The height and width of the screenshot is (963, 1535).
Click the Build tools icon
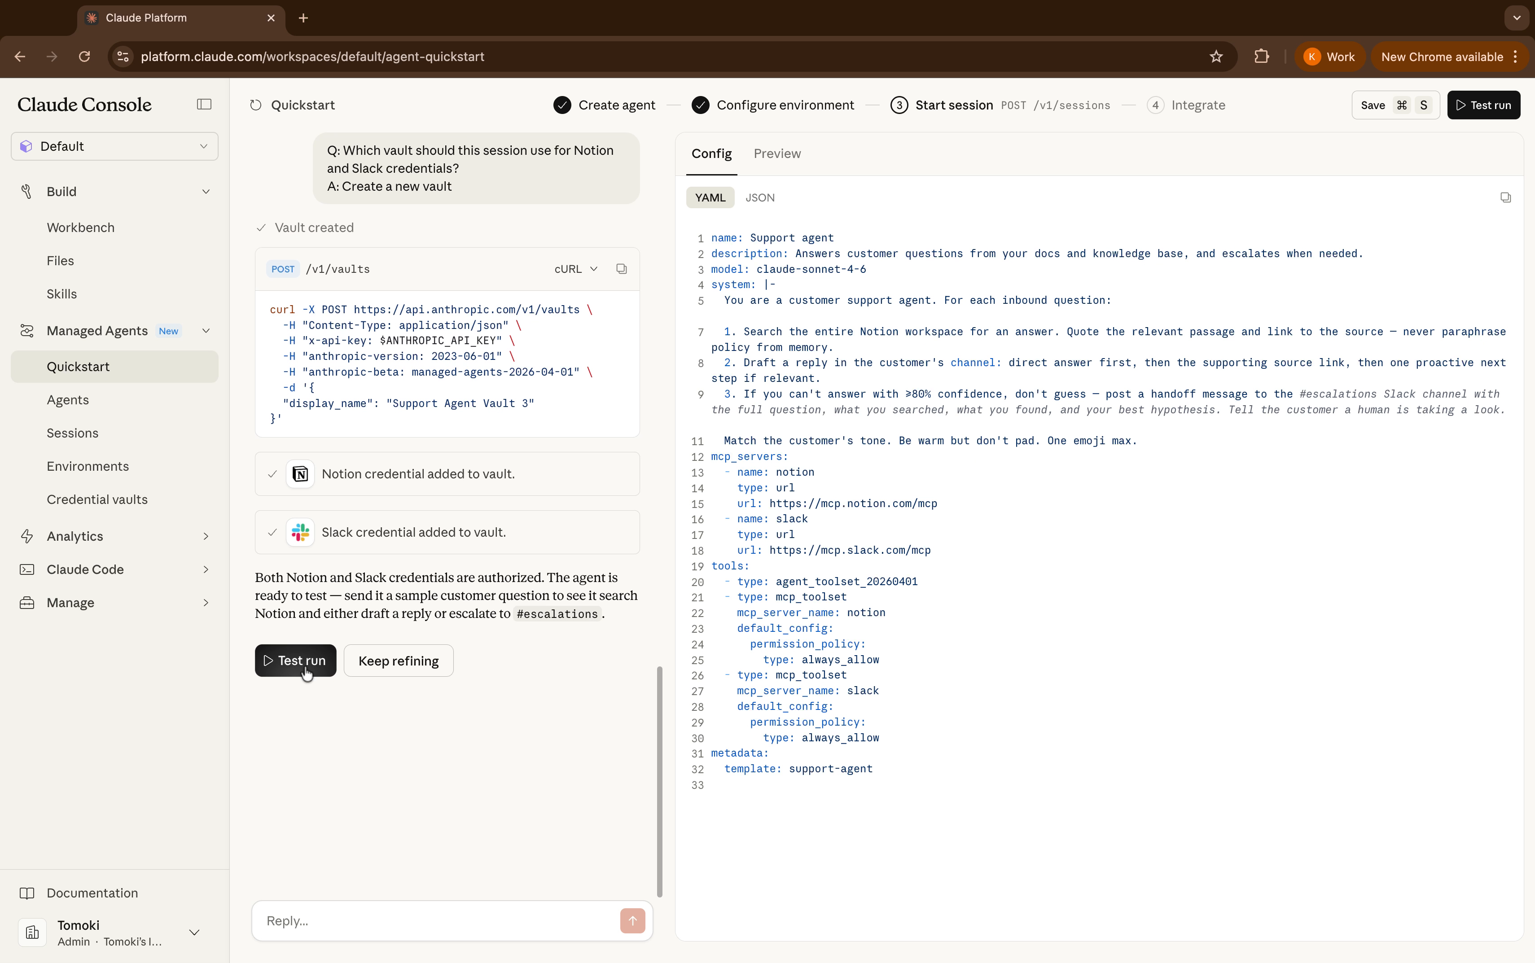tap(27, 192)
